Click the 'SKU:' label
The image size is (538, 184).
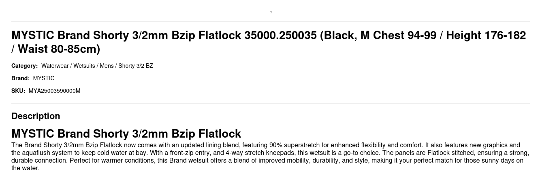point(18,91)
